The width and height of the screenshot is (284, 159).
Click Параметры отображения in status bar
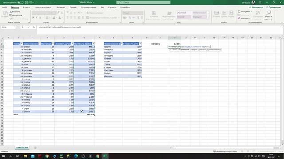point(225,151)
